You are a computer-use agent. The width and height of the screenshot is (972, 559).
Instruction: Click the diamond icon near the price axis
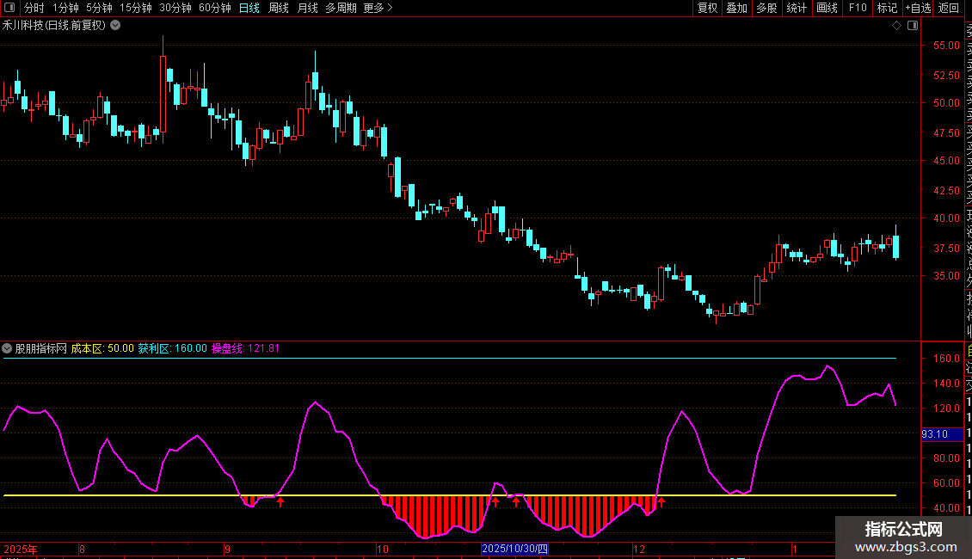pos(896,25)
